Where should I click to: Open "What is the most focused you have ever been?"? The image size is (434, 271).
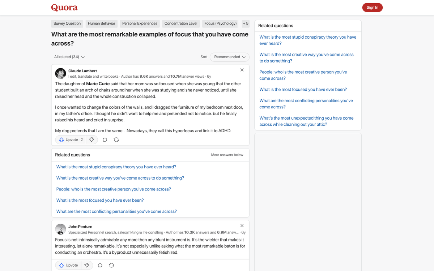coord(100,200)
